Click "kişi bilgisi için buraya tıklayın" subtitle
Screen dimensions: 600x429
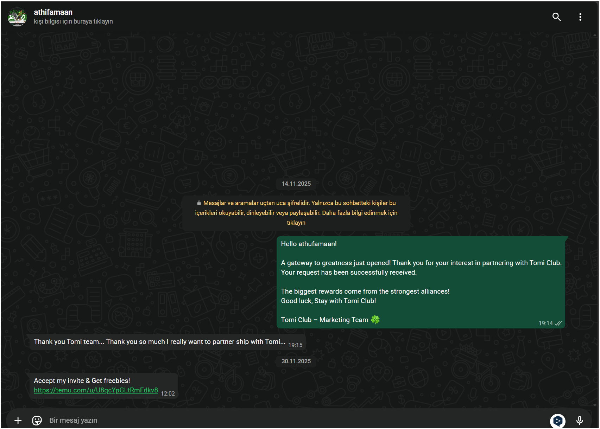click(x=73, y=21)
